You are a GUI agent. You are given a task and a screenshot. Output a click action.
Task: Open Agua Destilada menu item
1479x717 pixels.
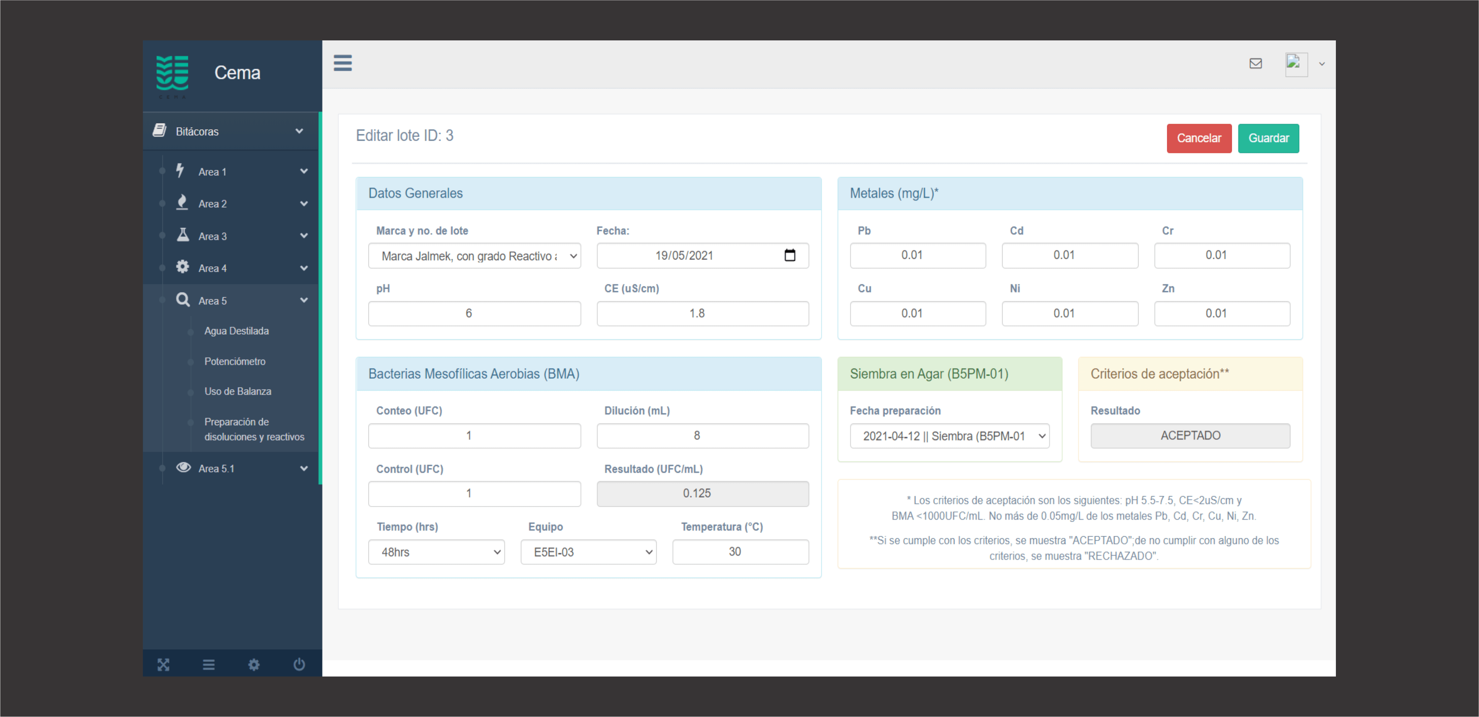(x=236, y=331)
